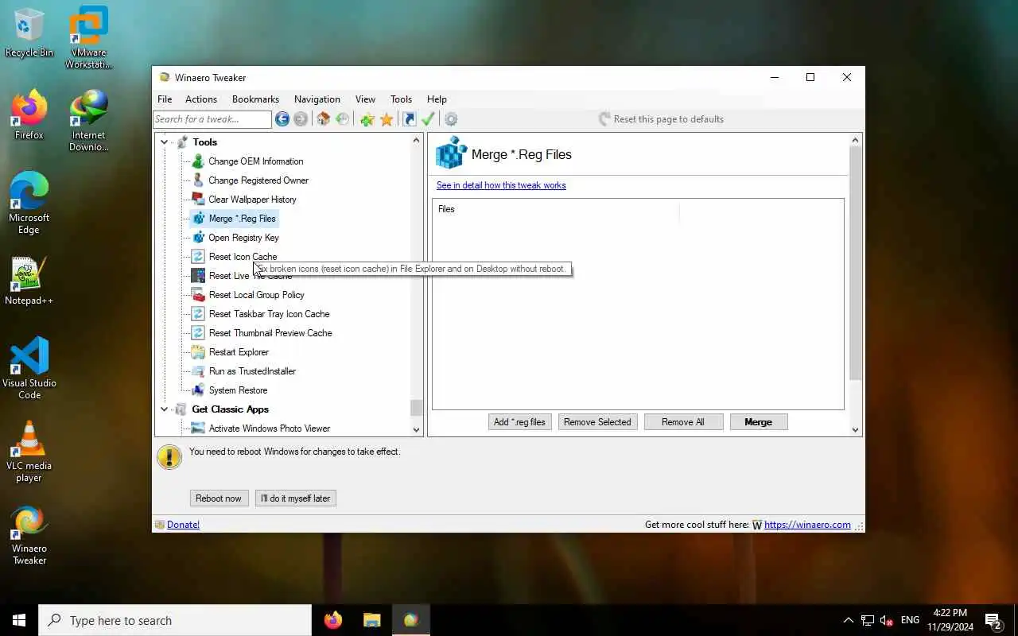Image resolution: width=1018 pixels, height=636 pixels.
Task: Go to Home page via house icon
Action: tap(323, 119)
